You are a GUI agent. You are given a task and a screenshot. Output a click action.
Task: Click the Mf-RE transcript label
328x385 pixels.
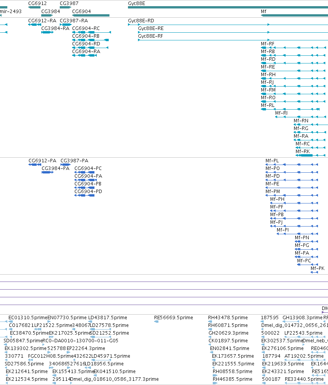click(x=268, y=67)
